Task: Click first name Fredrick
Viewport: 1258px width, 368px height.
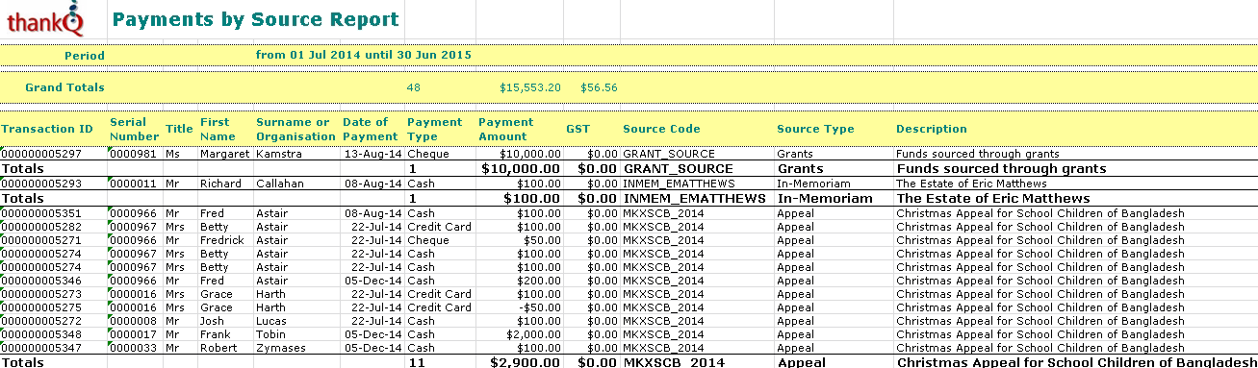Action: tap(222, 241)
